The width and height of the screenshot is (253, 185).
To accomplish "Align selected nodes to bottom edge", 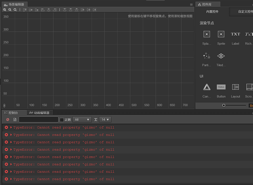I will pos(37,10).
